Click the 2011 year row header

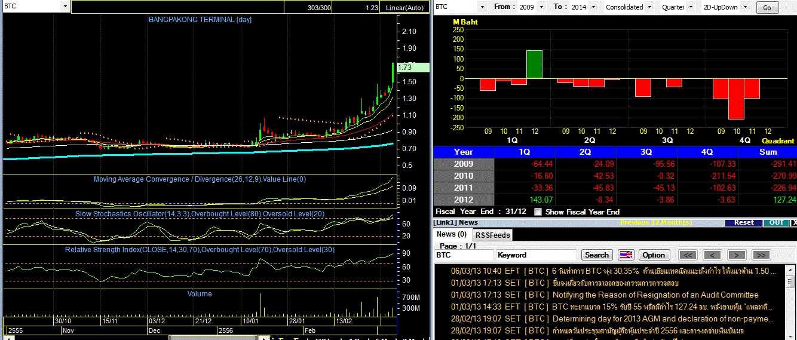pos(464,188)
